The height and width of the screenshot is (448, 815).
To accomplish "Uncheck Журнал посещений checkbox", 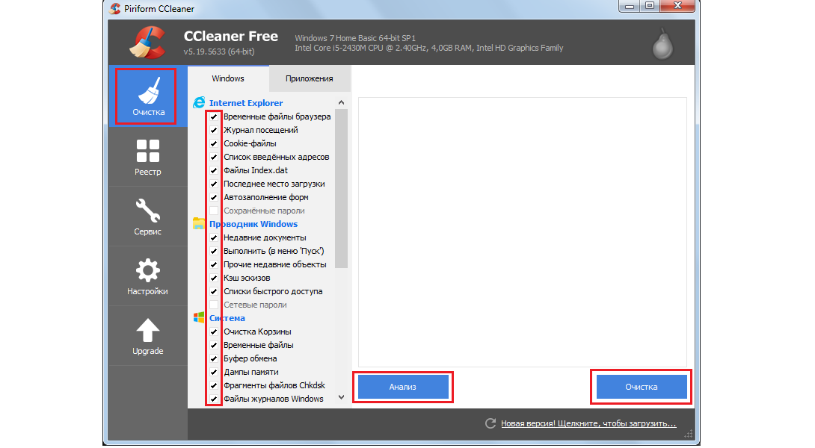I will tap(214, 131).
